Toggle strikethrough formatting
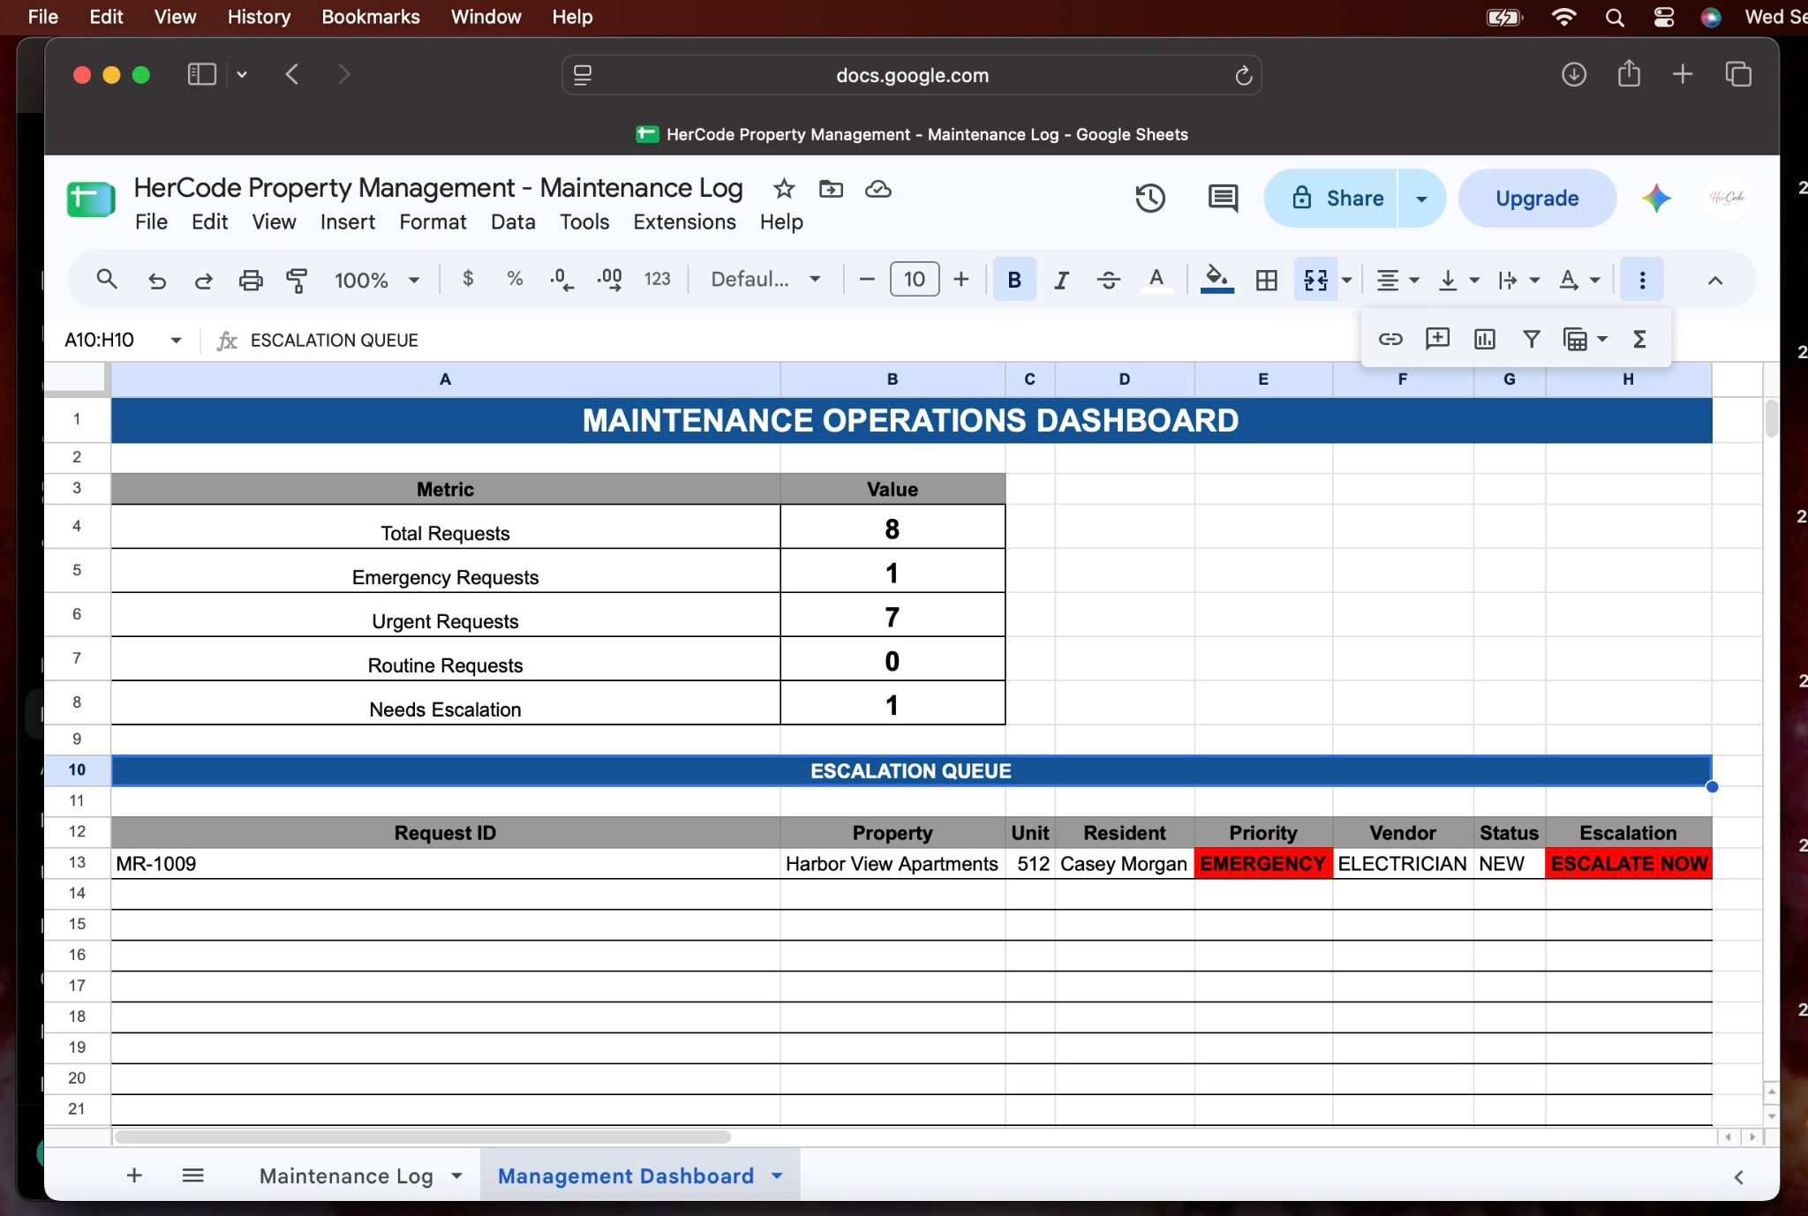This screenshot has width=1808, height=1216. (x=1109, y=281)
